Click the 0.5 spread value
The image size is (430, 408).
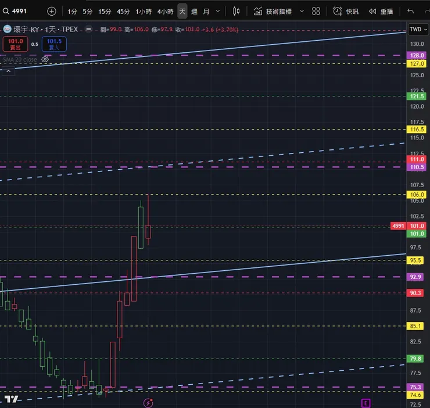34,44
